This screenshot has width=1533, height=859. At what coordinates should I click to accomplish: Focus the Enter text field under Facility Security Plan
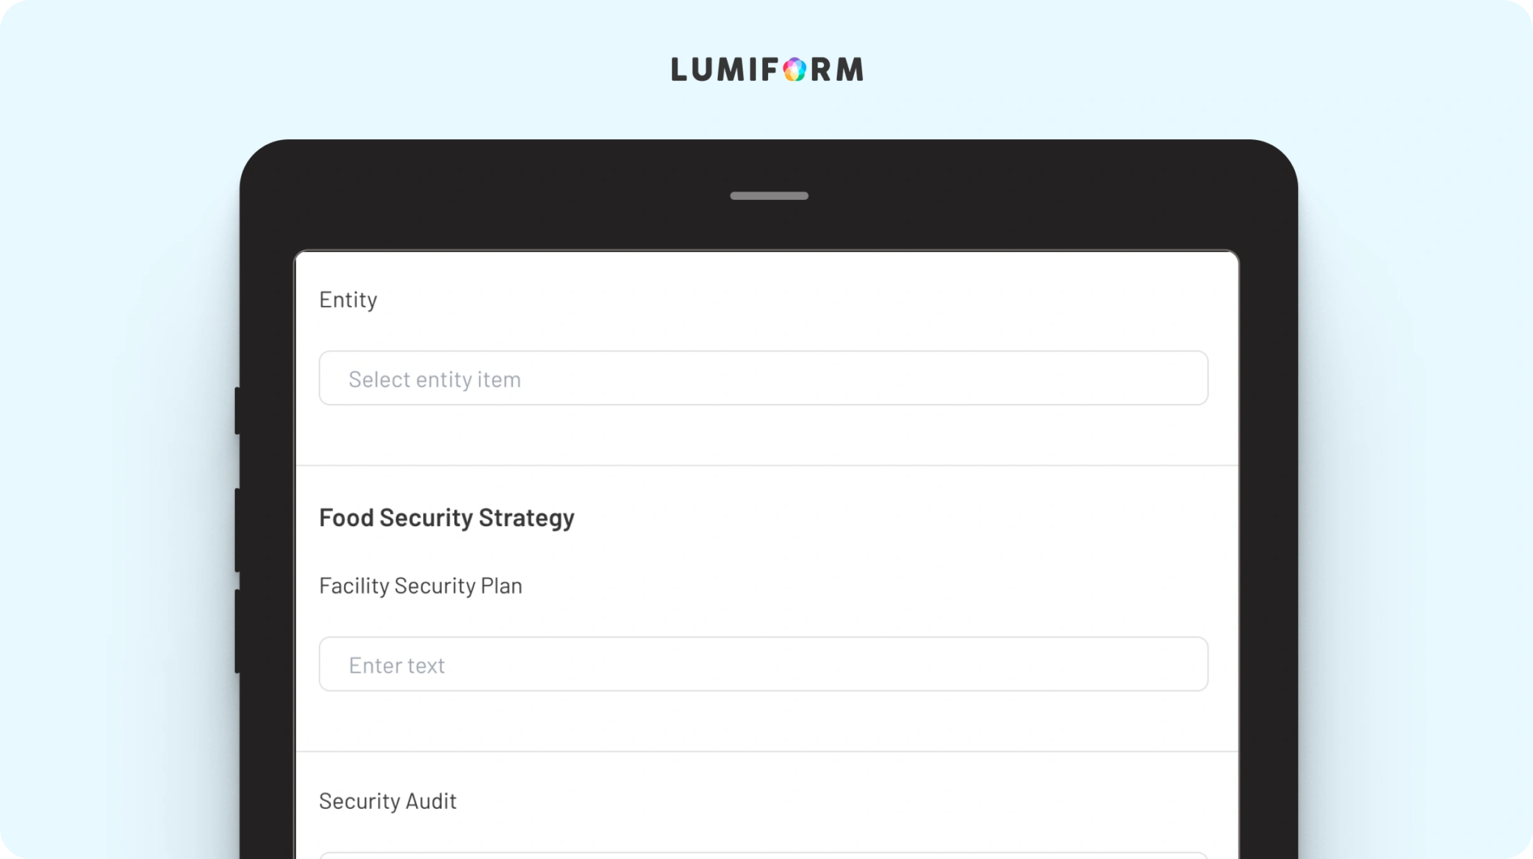(764, 664)
